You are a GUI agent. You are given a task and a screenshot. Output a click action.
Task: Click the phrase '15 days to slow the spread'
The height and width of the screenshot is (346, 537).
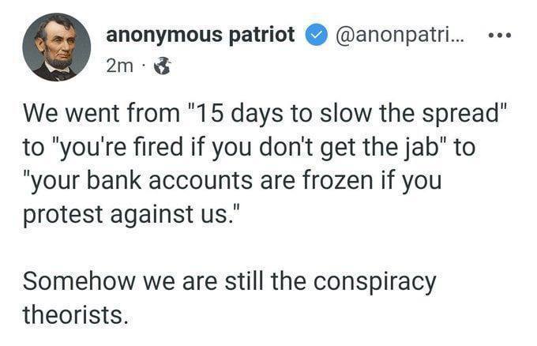344,114
